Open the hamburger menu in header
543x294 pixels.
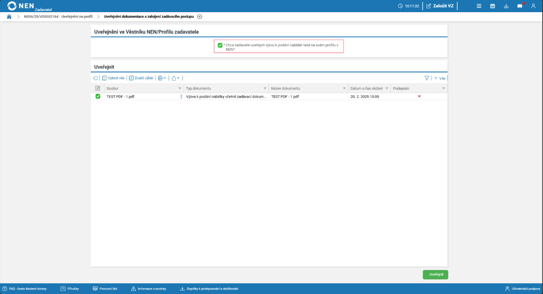[x=479, y=6]
